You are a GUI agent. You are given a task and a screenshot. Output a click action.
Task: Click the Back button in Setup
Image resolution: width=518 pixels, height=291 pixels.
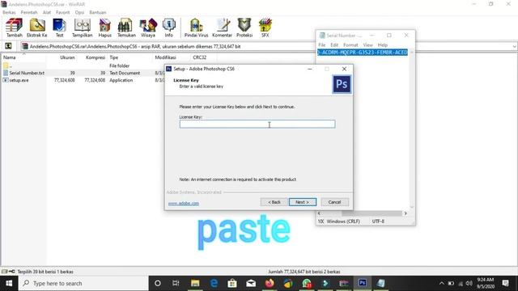coord(274,202)
